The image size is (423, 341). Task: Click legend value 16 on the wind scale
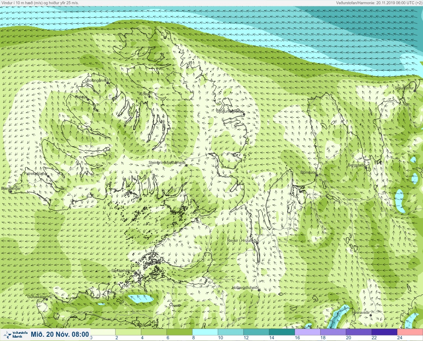coord(297,338)
